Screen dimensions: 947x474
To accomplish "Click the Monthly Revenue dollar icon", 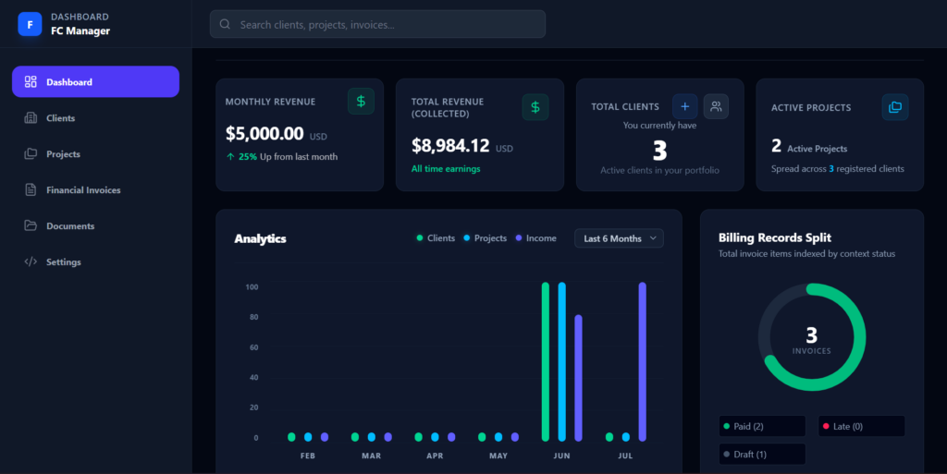I will click(x=361, y=102).
